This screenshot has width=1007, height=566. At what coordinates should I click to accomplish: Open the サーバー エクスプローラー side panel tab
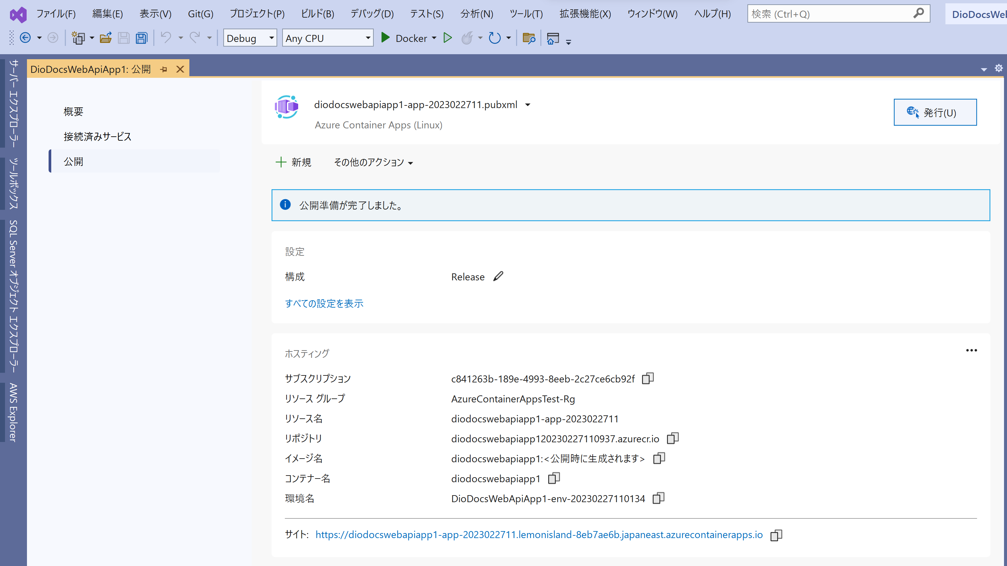[x=13, y=103]
